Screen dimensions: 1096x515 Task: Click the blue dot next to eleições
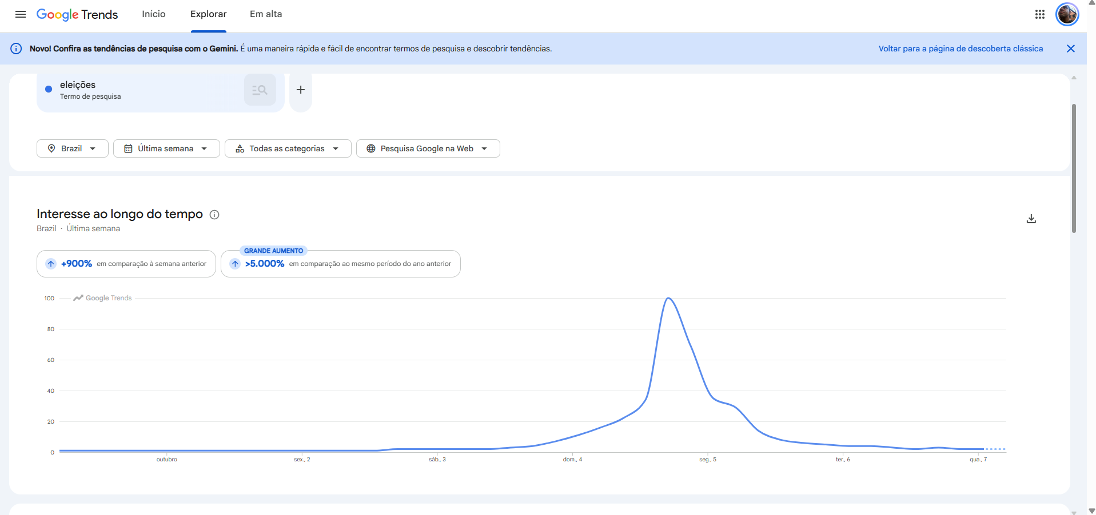pos(49,89)
